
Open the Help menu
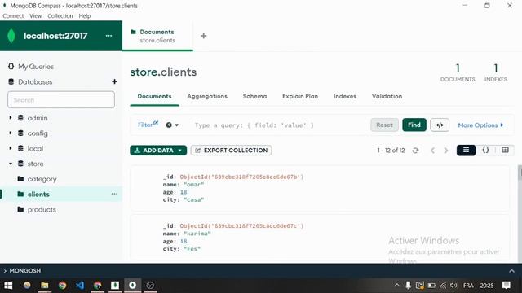point(85,16)
